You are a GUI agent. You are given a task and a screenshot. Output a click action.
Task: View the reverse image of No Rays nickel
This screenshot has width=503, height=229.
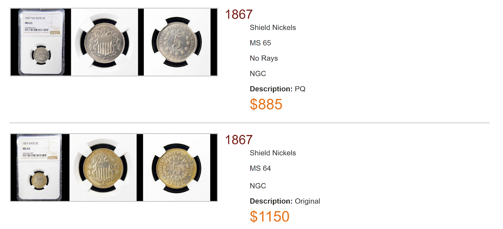(177, 42)
